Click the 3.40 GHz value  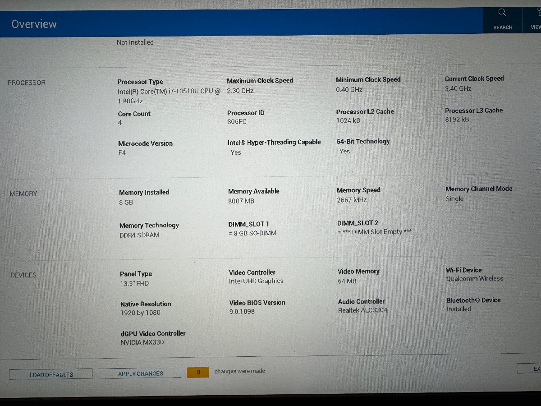(x=458, y=88)
